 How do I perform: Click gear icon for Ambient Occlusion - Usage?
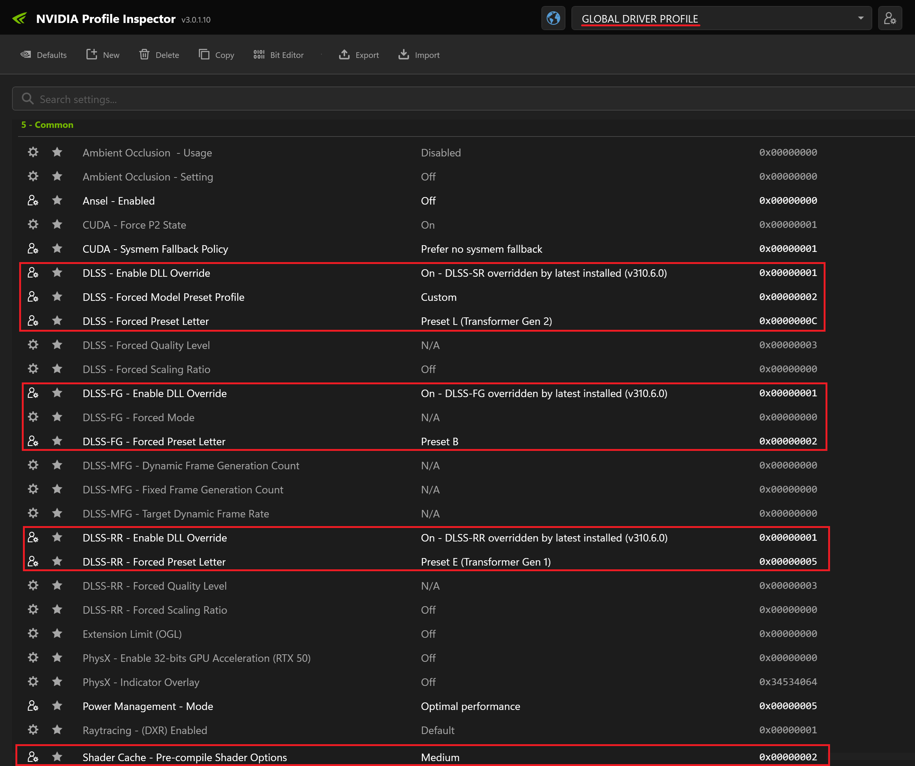[x=33, y=152]
